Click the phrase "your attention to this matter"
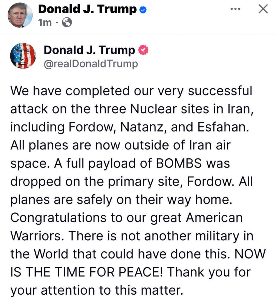The image size is (277, 302). click(97, 290)
